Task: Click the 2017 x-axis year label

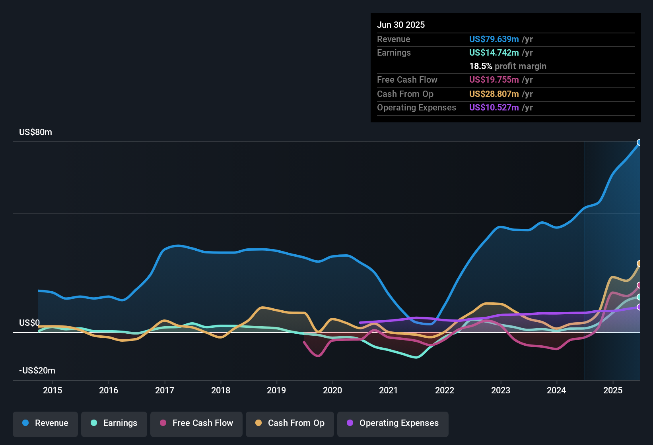Action: point(165,391)
